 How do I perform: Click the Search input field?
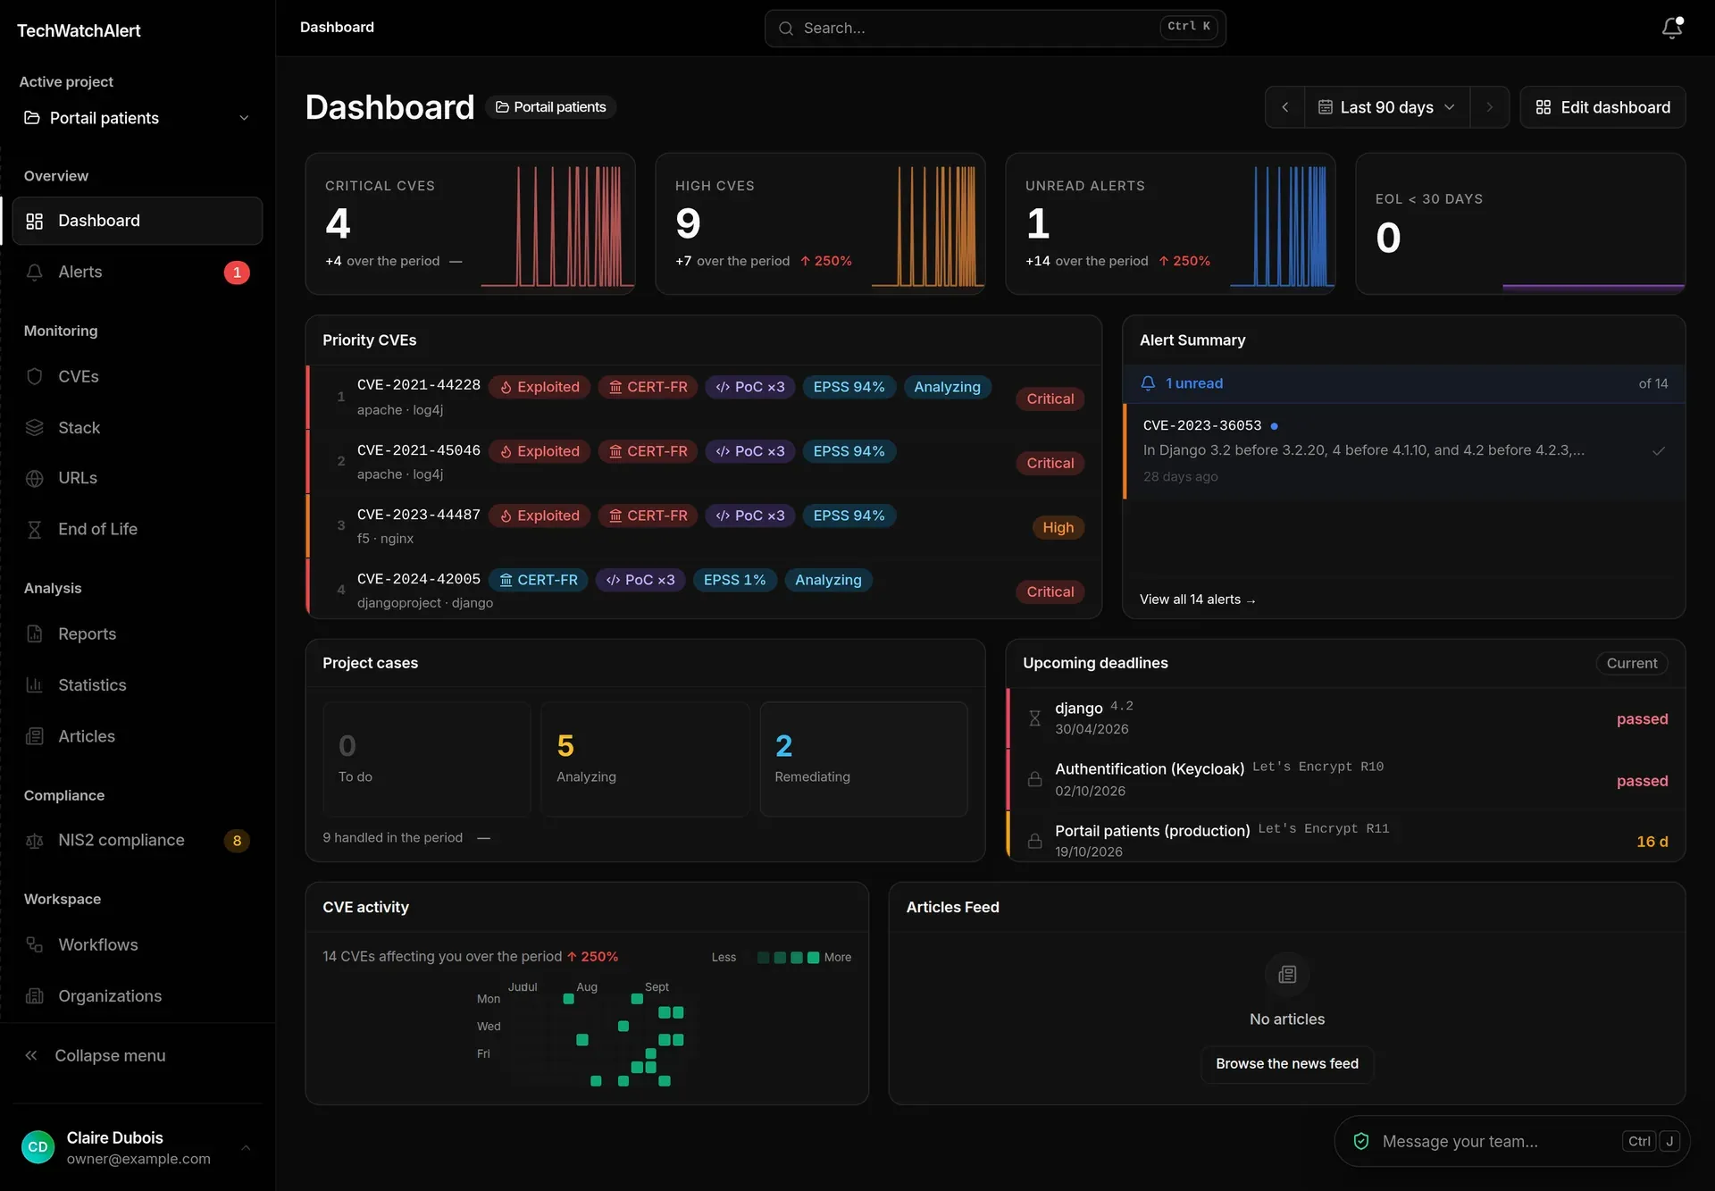pos(994,29)
